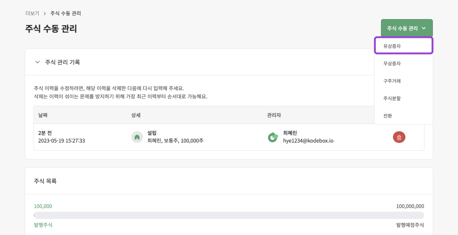458x235 pixels.
Task: Click the 관리자 column header
Action: 274,115
